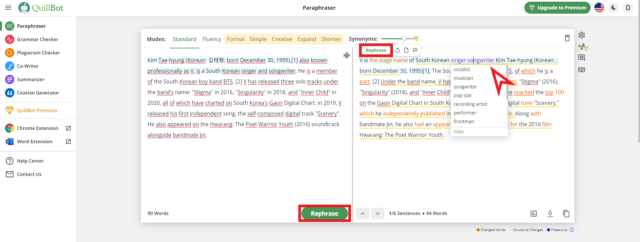Screen dimensions: 640x242
Task: Open Grammar Checker tool
Action: click(37, 39)
